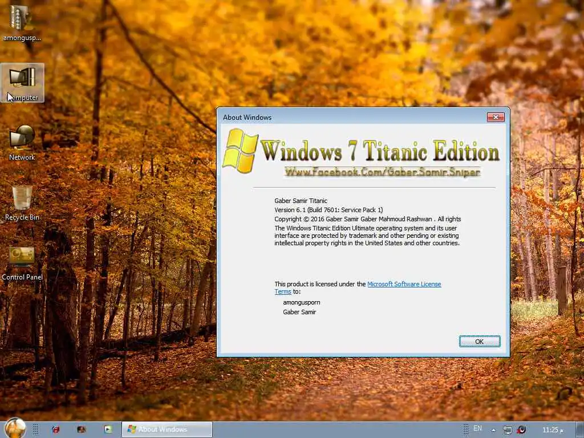The width and height of the screenshot is (584, 438).
Task: Open the amongusp... user folder desktop icon
Action: (22, 22)
